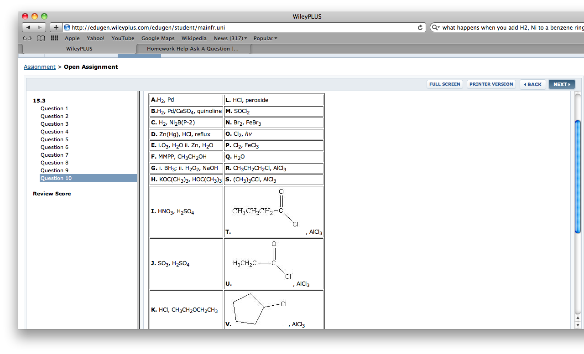The height and width of the screenshot is (354, 584).
Task: Click the Top Sites grid icon
Action: point(54,38)
